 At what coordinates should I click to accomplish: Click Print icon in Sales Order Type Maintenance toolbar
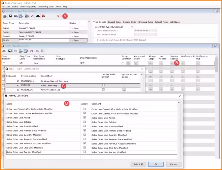(5, 16)
